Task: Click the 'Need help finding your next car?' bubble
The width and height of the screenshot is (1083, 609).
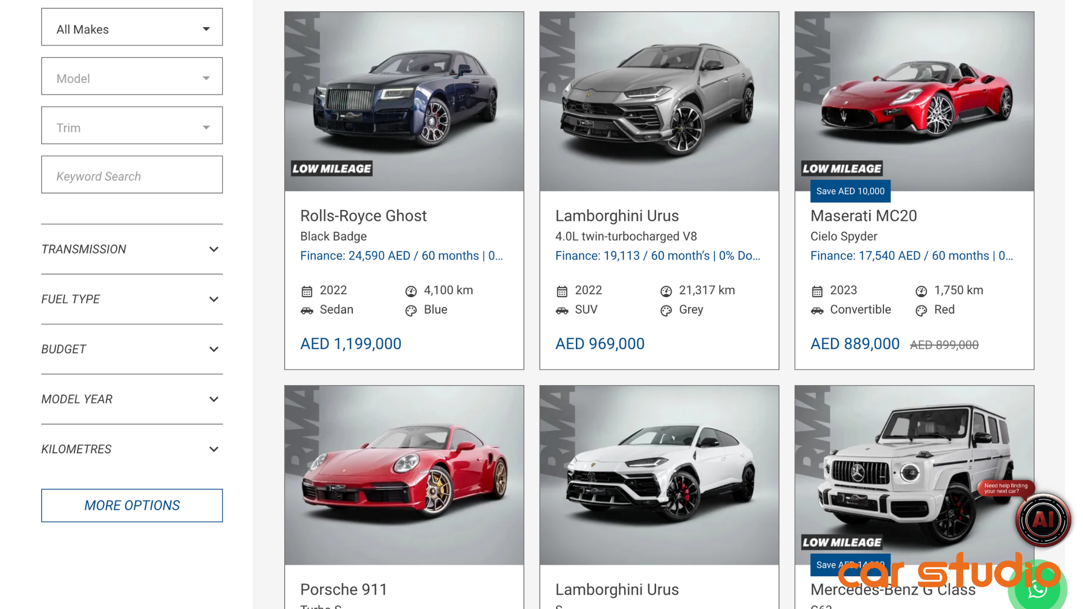Action: pos(1006,489)
